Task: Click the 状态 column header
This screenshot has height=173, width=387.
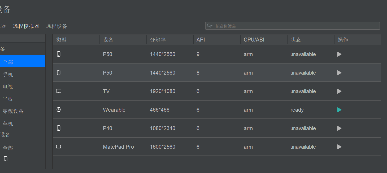Action: coord(295,40)
